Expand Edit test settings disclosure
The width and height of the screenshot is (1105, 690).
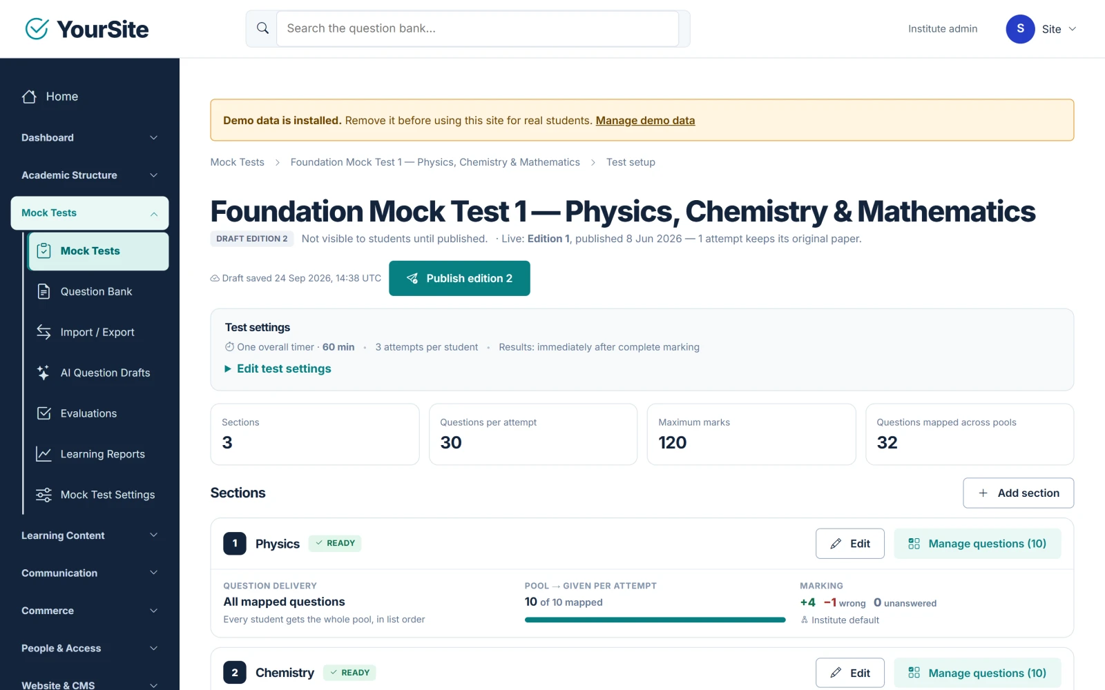coord(278,368)
